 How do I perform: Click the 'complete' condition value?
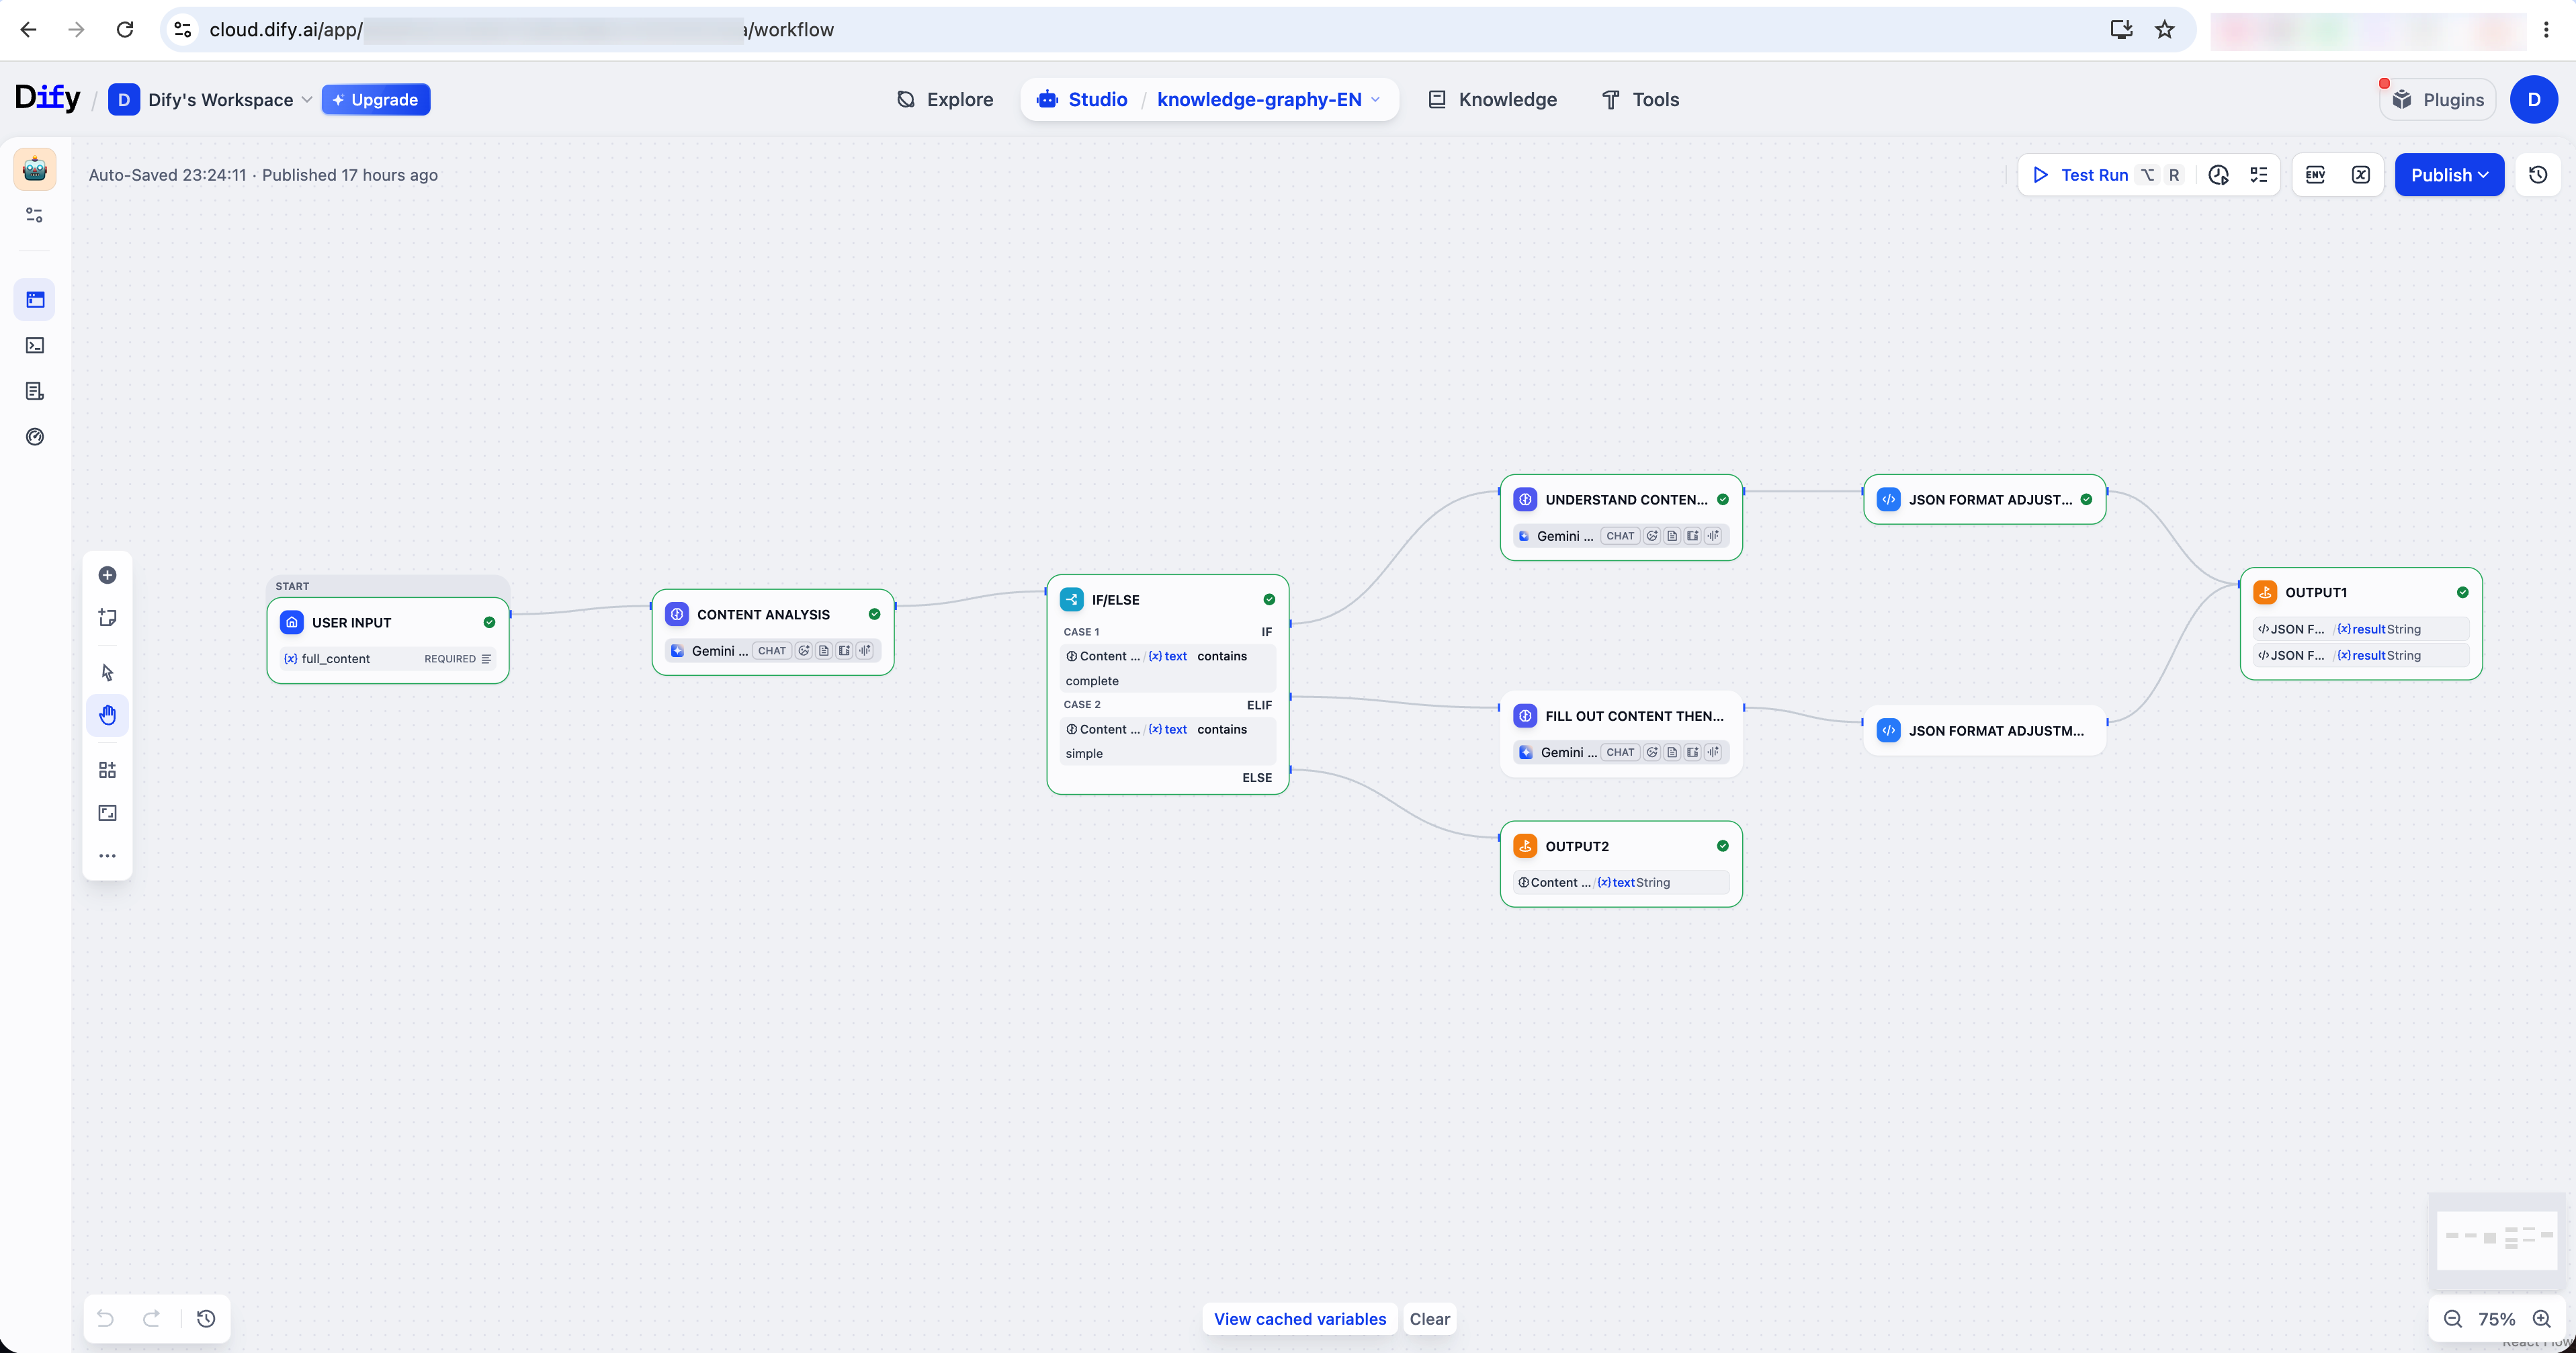[1092, 681]
